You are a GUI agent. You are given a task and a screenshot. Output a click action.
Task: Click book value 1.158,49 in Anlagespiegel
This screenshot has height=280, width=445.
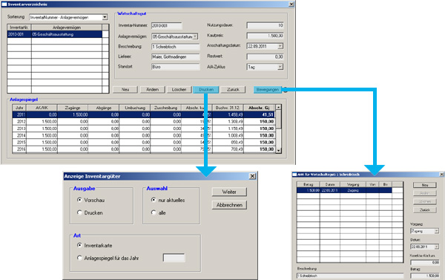point(228,128)
